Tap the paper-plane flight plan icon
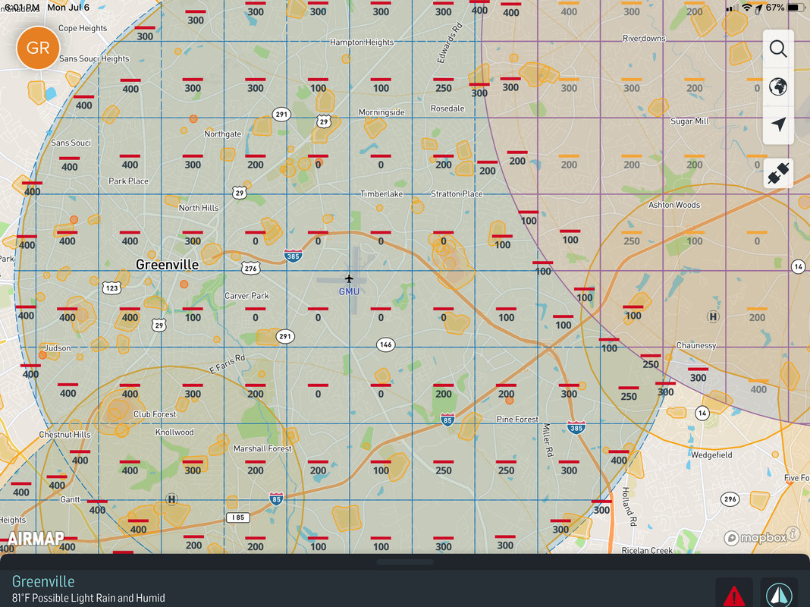This screenshot has width=810, height=607. coord(779,596)
